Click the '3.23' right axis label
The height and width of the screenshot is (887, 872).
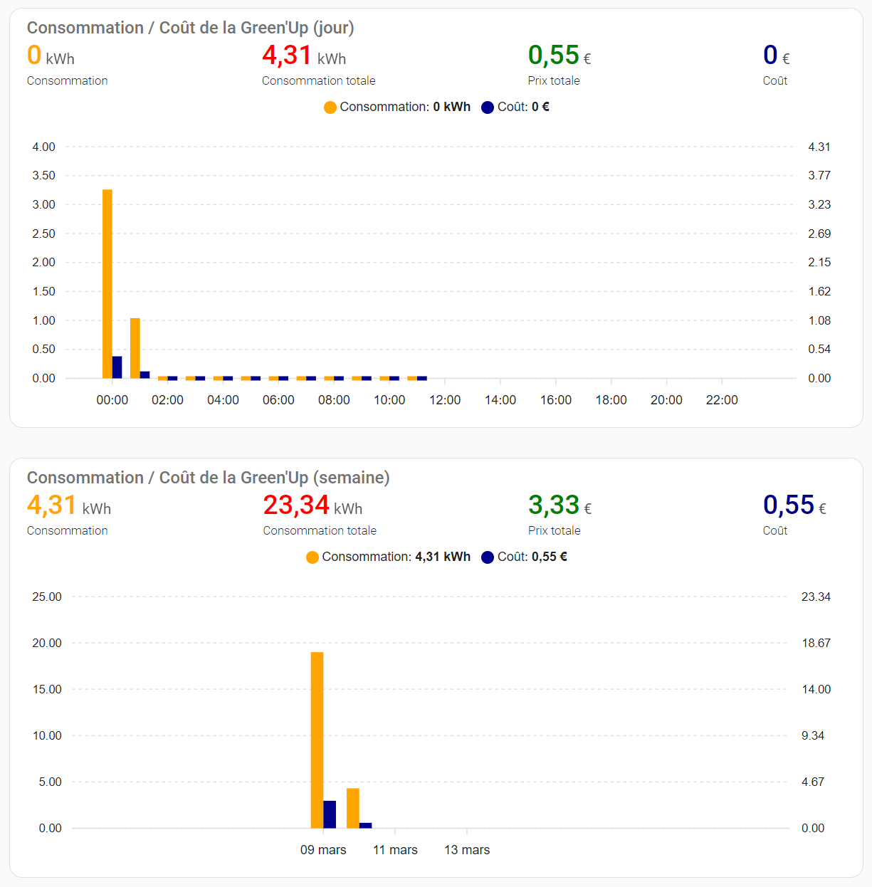click(x=819, y=204)
